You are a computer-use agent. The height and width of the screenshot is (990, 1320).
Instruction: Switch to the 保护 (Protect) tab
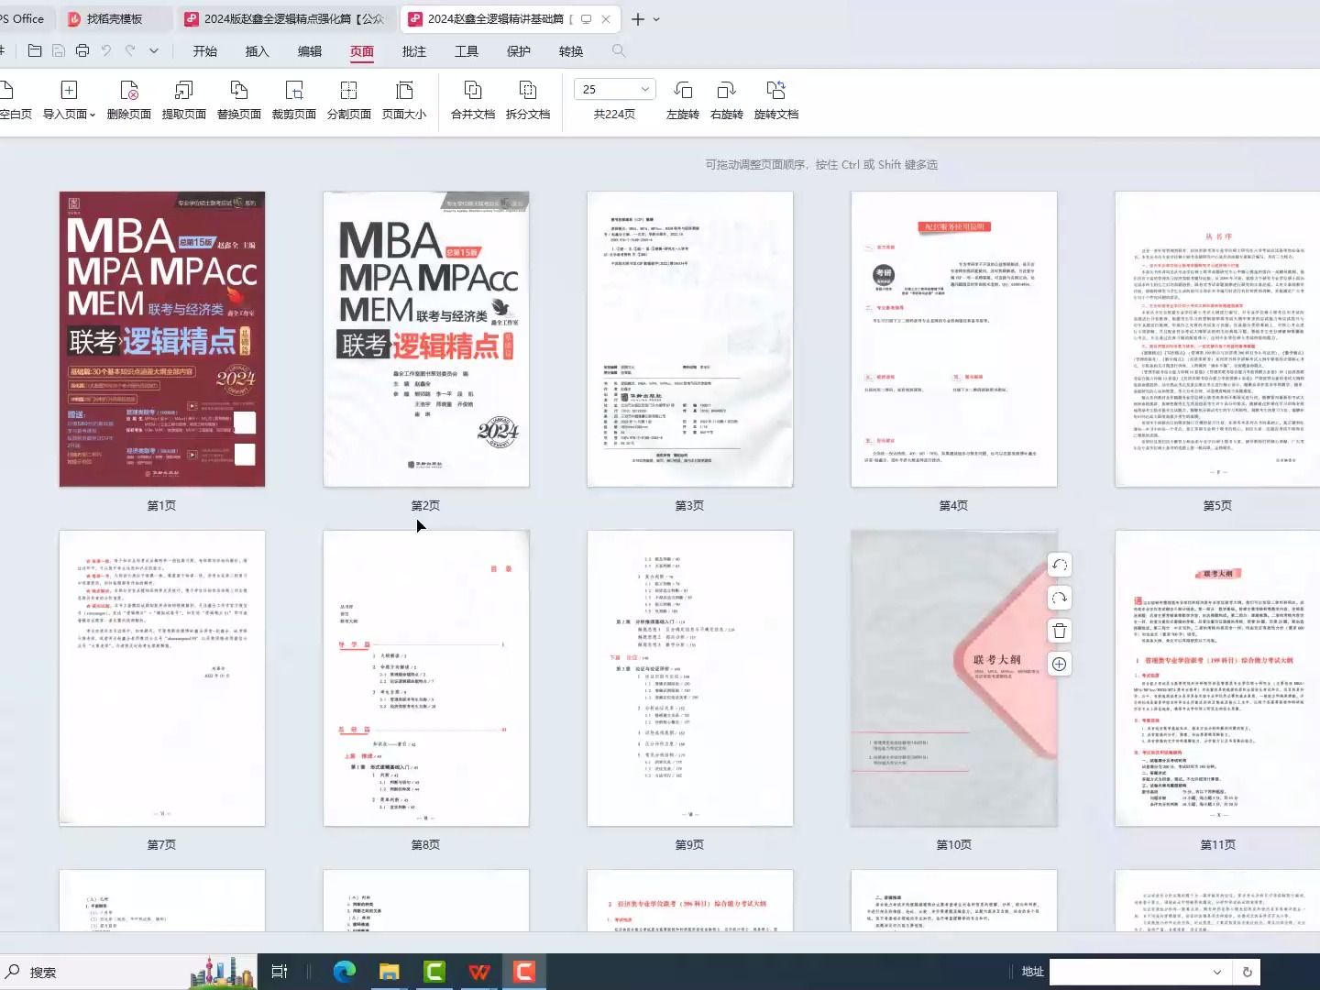pos(519,51)
